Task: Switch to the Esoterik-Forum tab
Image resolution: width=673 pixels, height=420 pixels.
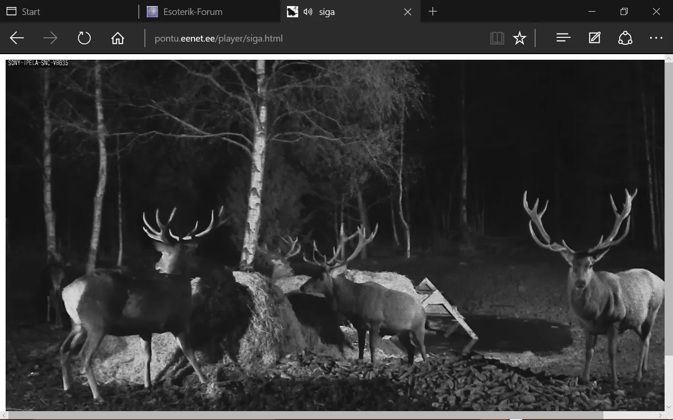Action: [193, 12]
